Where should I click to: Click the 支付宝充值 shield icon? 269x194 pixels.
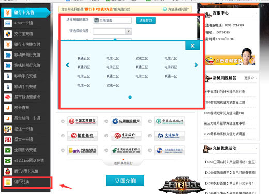8,34
